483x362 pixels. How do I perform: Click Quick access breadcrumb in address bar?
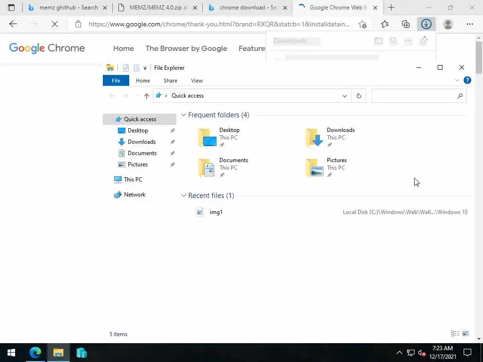tap(188, 96)
